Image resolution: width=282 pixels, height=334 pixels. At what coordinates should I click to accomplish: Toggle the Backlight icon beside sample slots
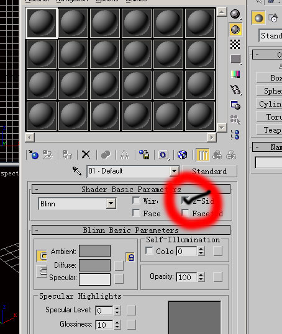(235, 29)
